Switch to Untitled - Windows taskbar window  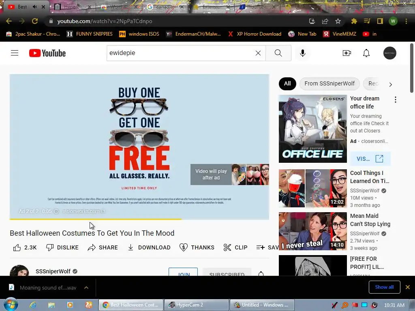[x=262, y=305]
